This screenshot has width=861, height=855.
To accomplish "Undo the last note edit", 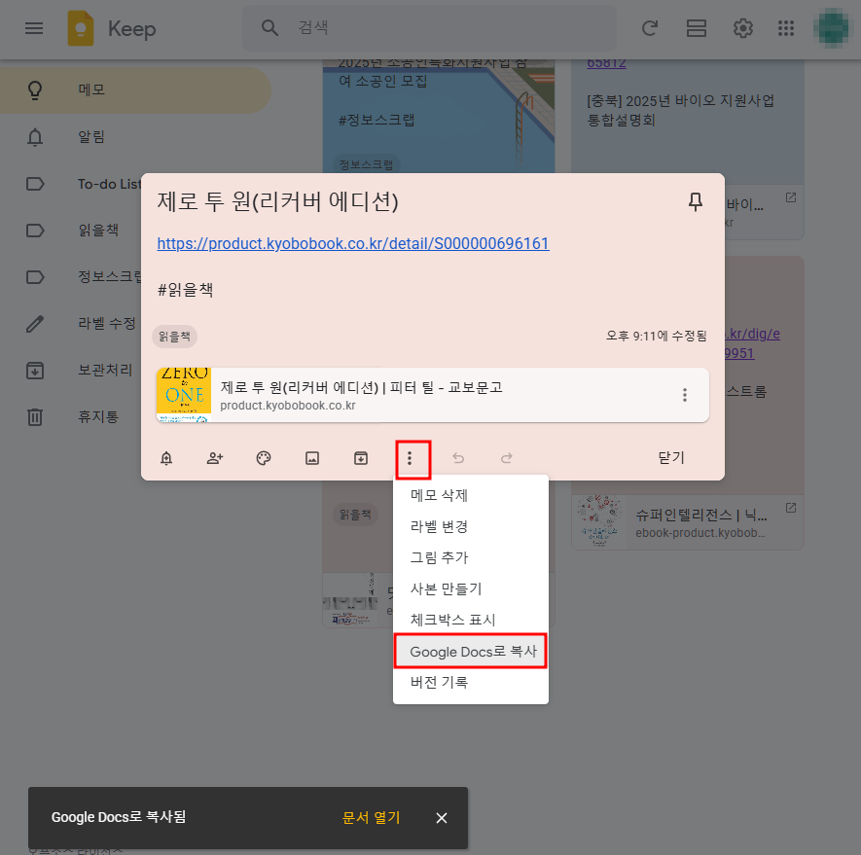I will click(458, 458).
